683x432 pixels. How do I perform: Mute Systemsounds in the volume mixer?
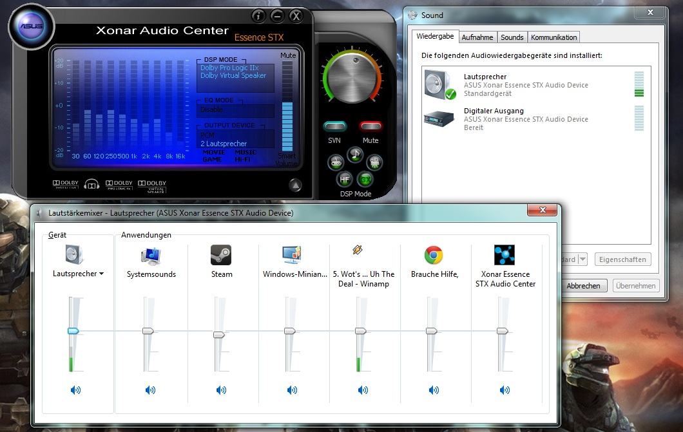click(150, 390)
